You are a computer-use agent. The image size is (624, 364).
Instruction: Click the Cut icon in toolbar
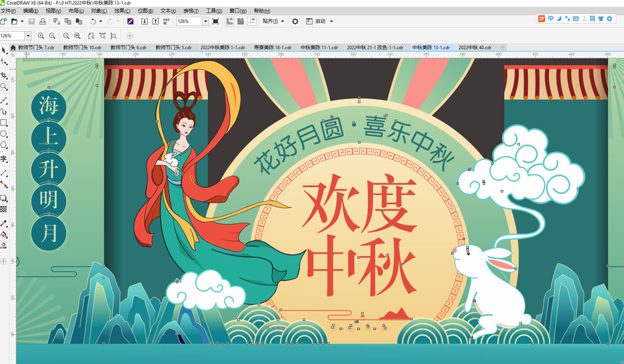57,21
